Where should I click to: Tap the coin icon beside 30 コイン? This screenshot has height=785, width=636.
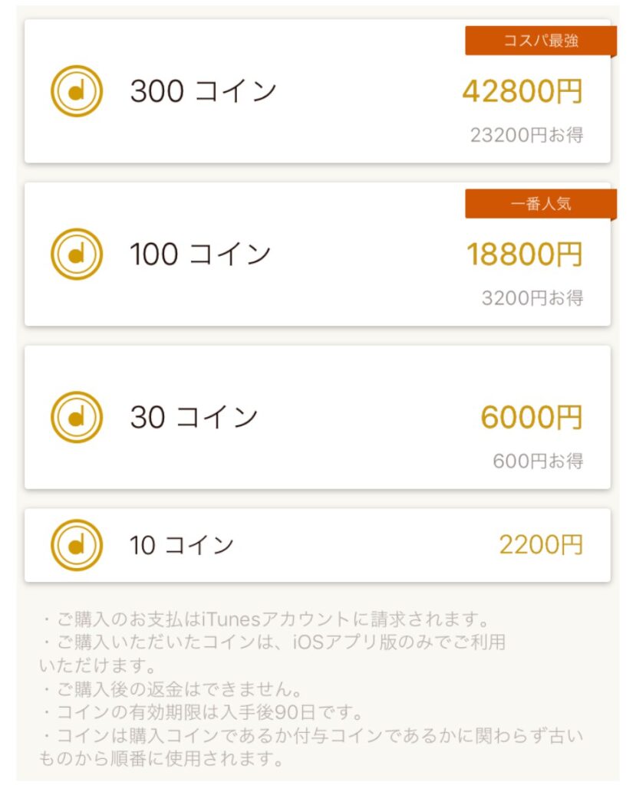[77, 417]
